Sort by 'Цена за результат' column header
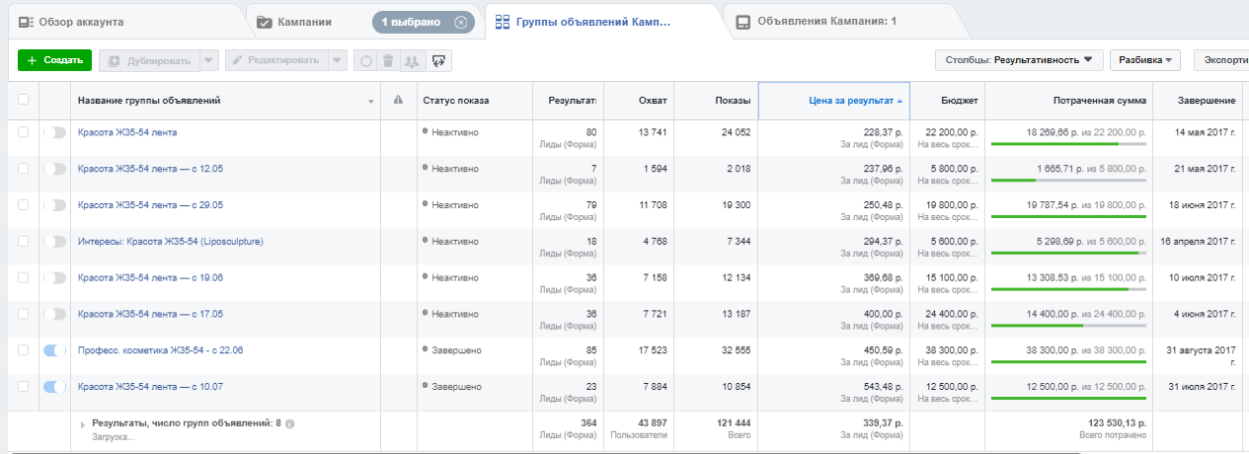The width and height of the screenshot is (1249, 454). click(849, 101)
